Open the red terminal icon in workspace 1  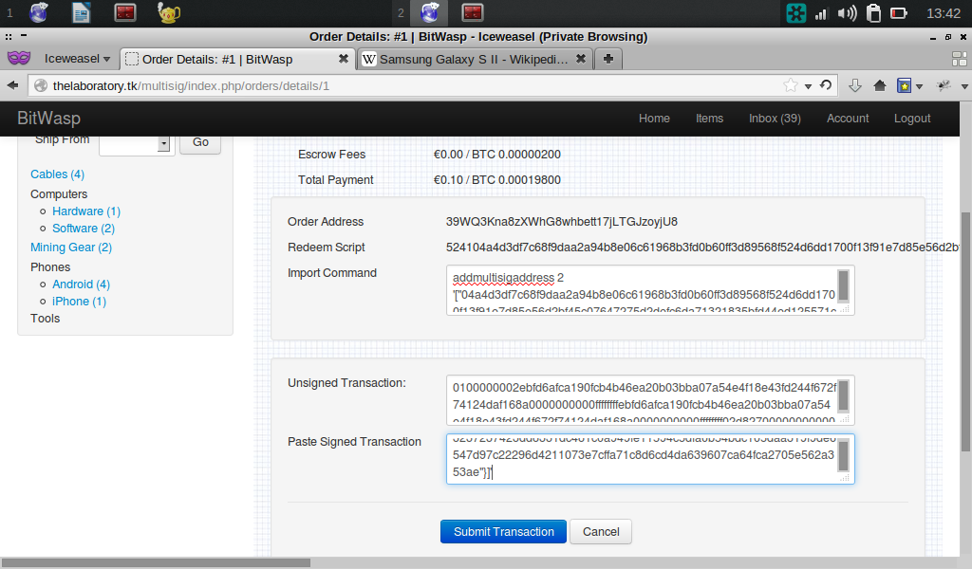pos(124,12)
